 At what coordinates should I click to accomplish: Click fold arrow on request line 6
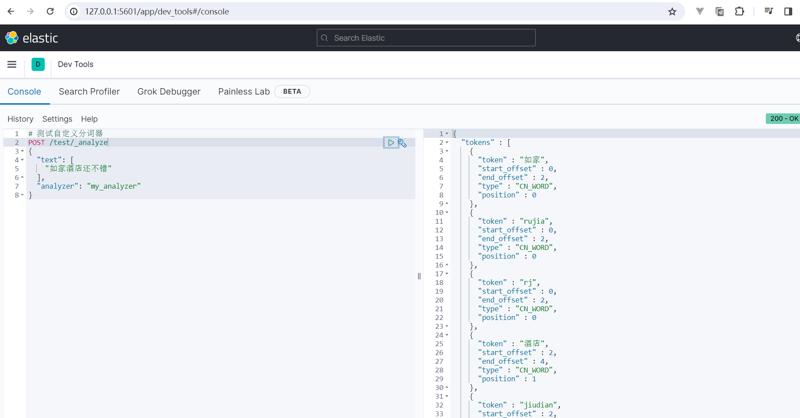[22, 177]
